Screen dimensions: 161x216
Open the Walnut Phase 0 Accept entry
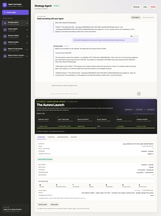pos(15,56)
